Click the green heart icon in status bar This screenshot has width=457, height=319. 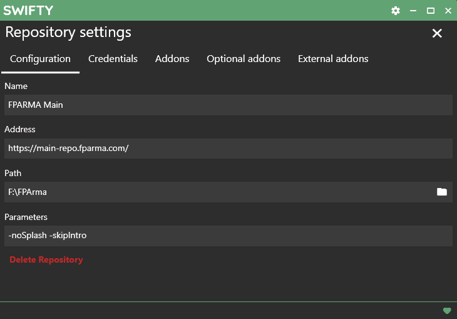447,310
